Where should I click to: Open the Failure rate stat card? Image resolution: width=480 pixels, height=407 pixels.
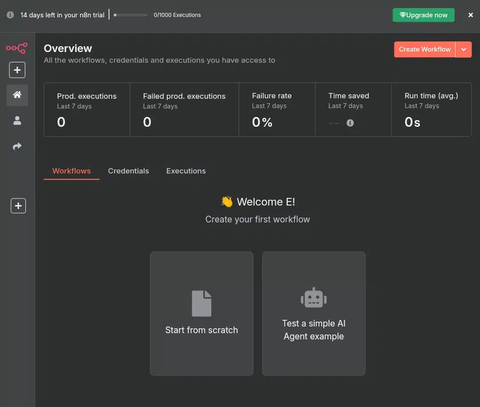coord(277,109)
